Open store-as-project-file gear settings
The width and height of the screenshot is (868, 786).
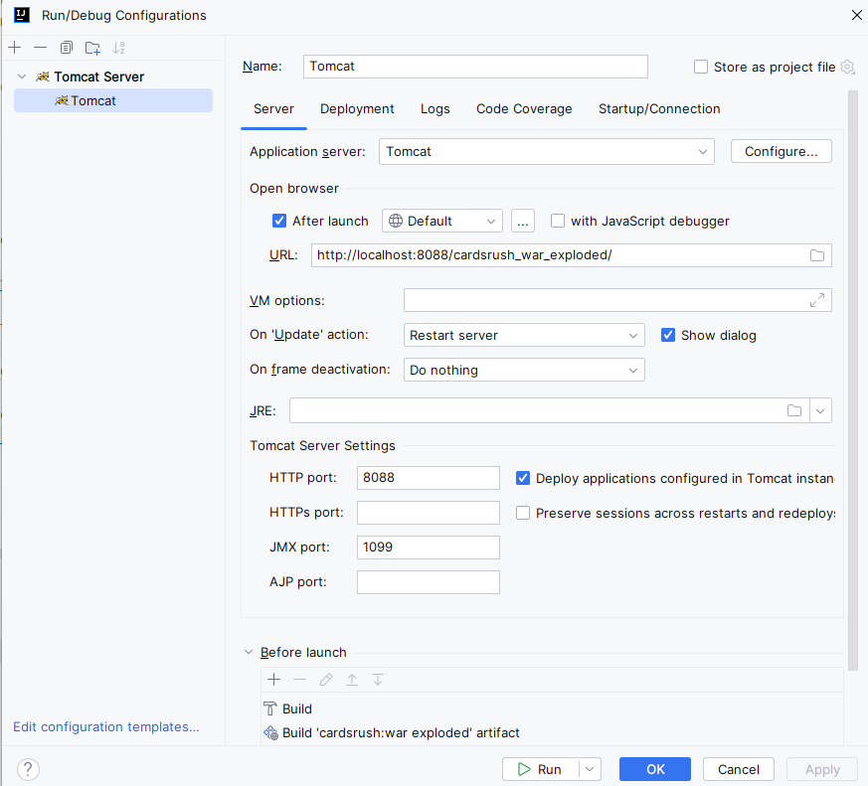tap(847, 67)
